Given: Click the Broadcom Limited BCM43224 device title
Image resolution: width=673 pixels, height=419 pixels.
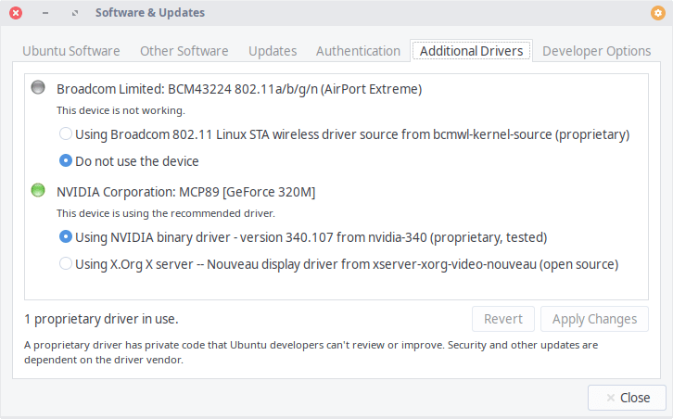Looking at the screenshot, I should pos(239,89).
